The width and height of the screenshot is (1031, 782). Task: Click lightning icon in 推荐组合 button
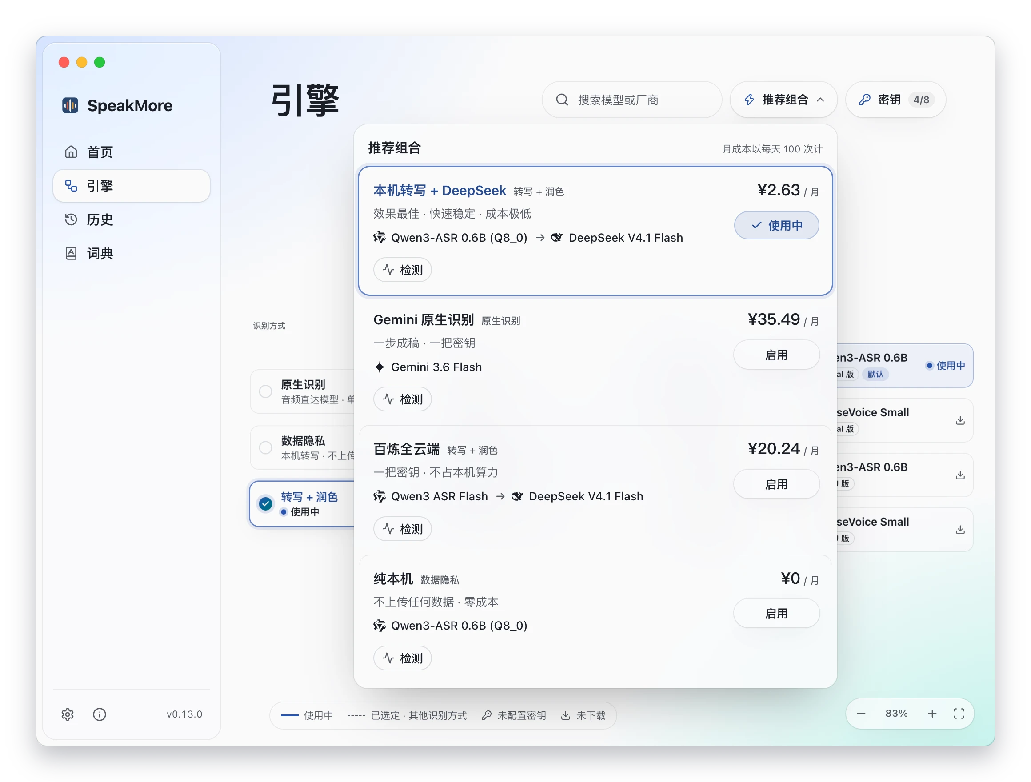pos(749,100)
